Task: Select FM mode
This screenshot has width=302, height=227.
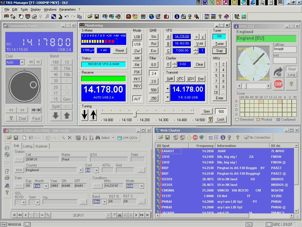Action: click(137, 65)
